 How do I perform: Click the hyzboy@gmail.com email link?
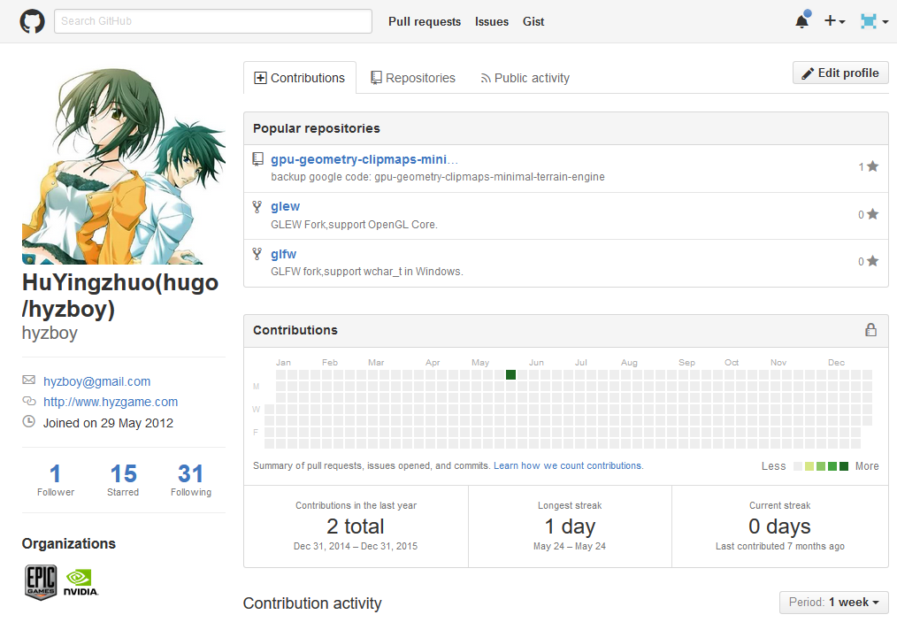[x=97, y=381]
